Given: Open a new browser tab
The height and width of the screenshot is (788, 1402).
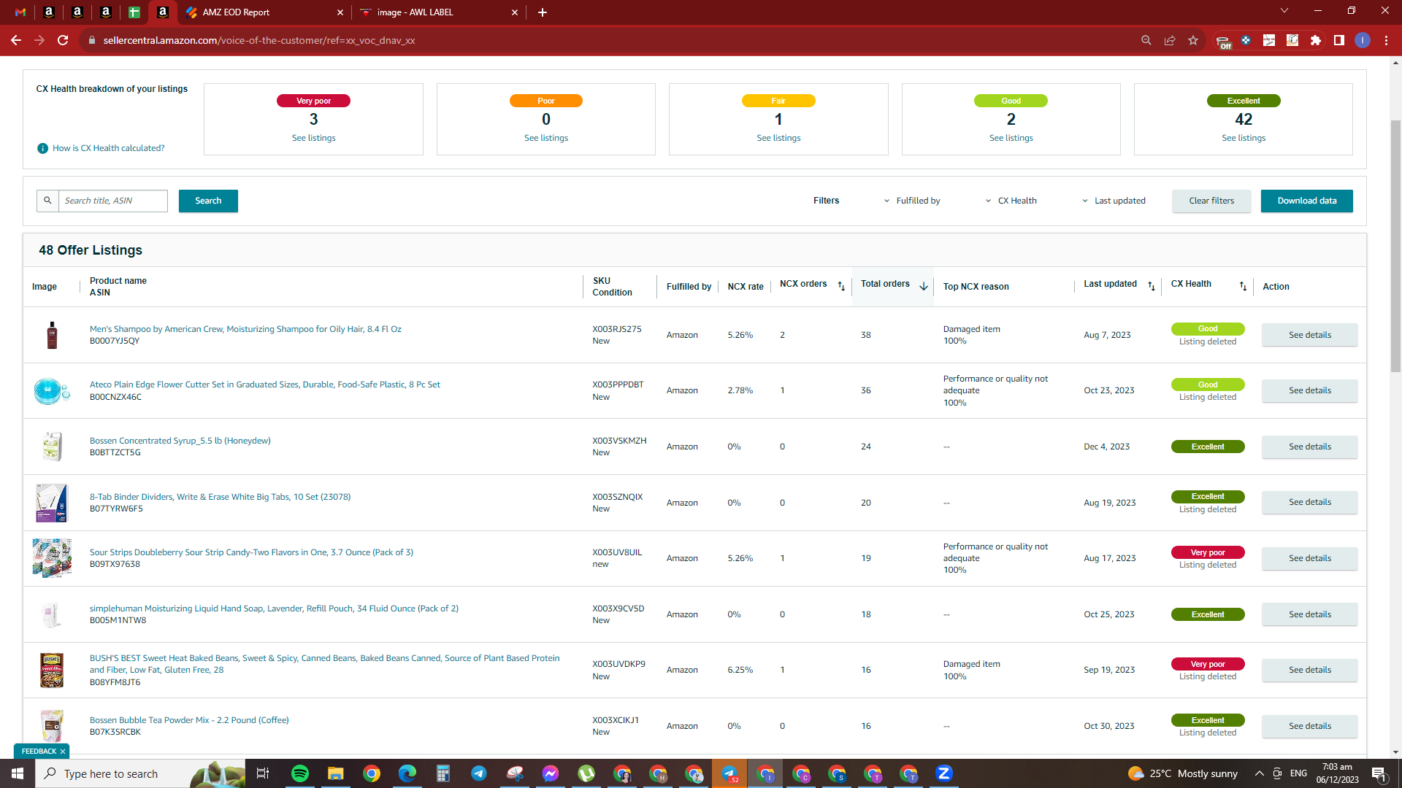Looking at the screenshot, I should (x=543, y=12).
